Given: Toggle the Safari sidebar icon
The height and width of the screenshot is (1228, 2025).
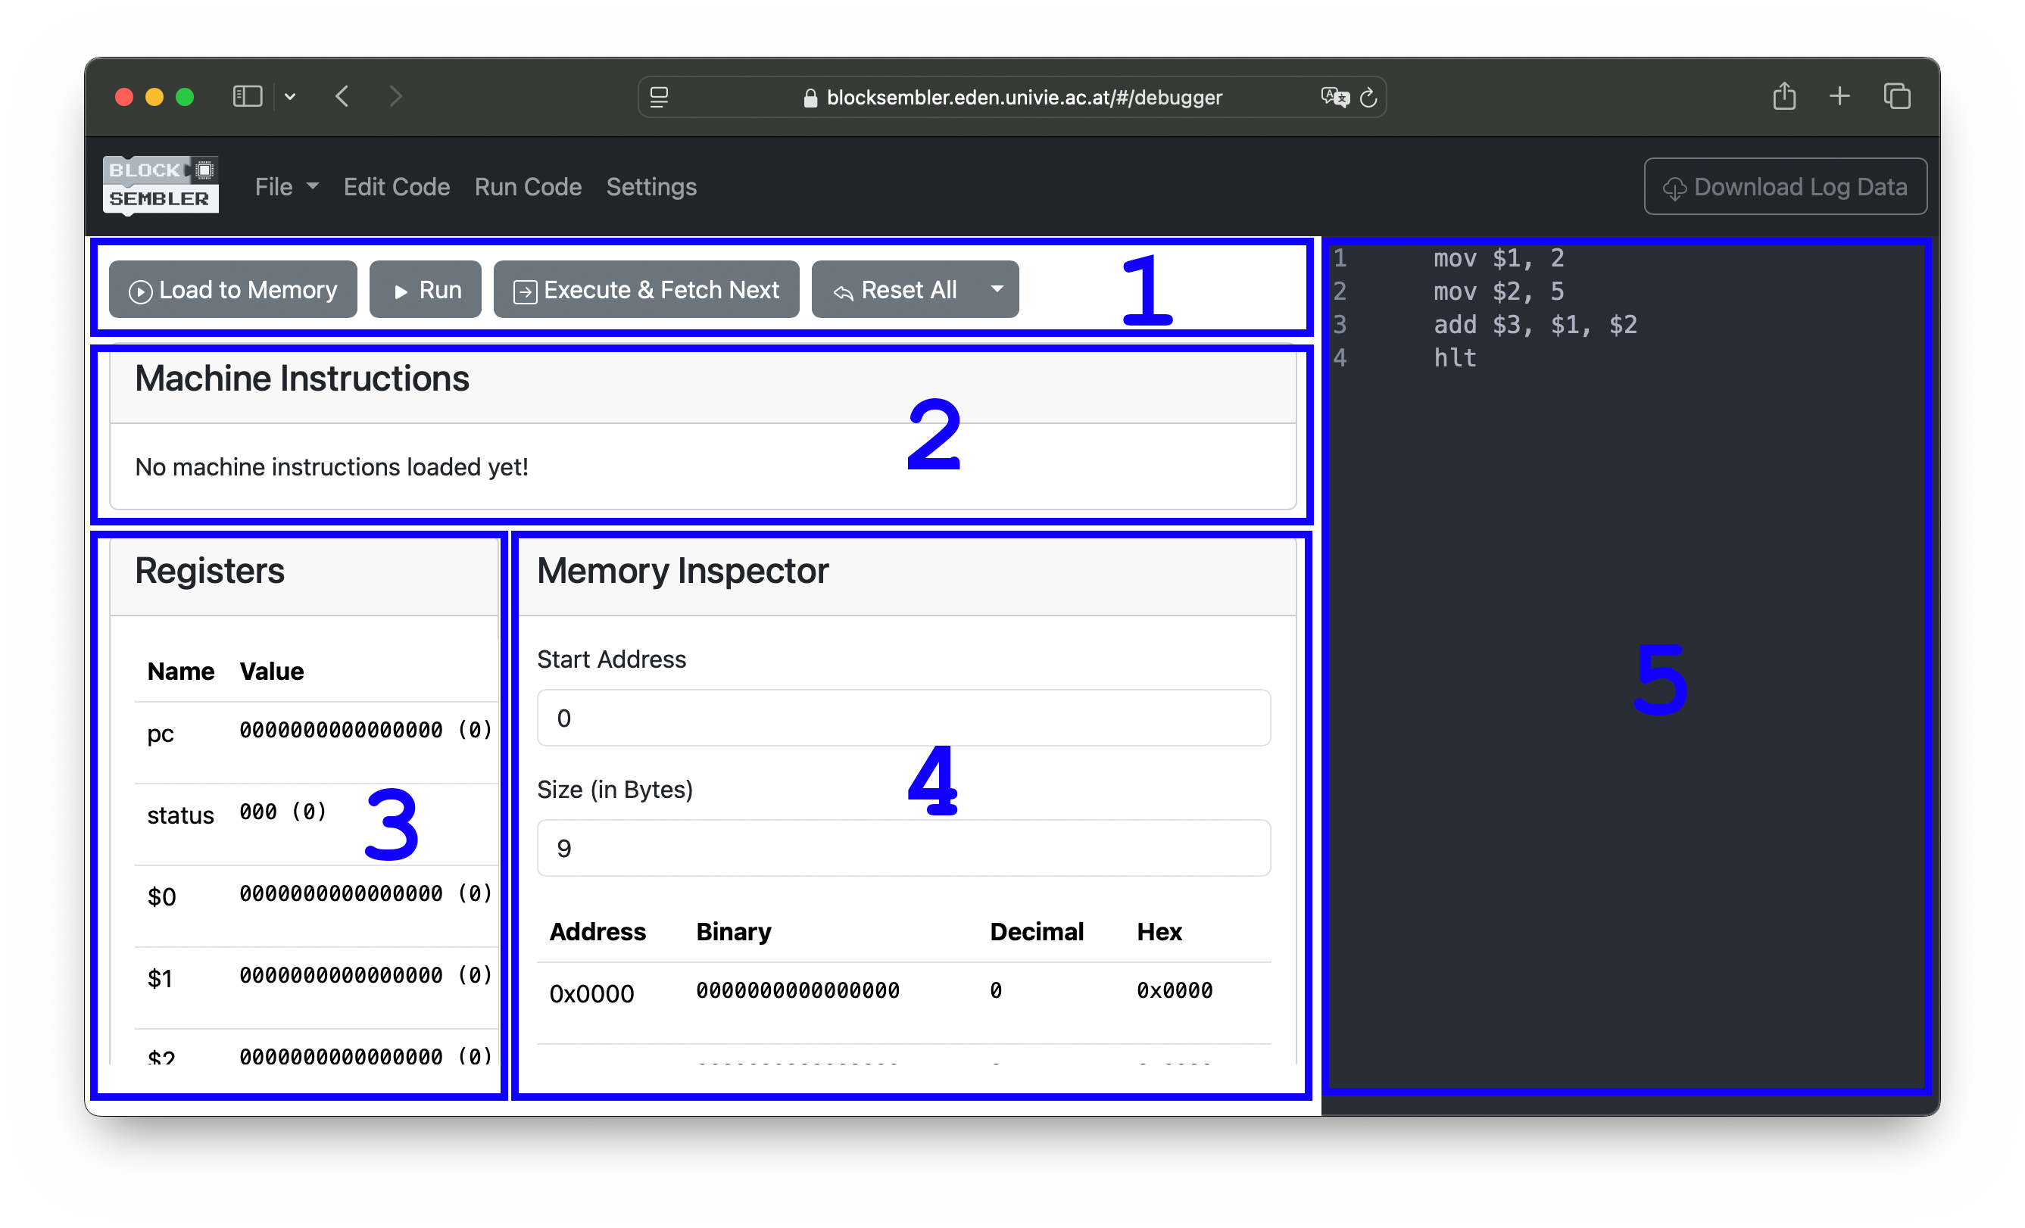Looking at the screenshot, I should coord(248,96).
